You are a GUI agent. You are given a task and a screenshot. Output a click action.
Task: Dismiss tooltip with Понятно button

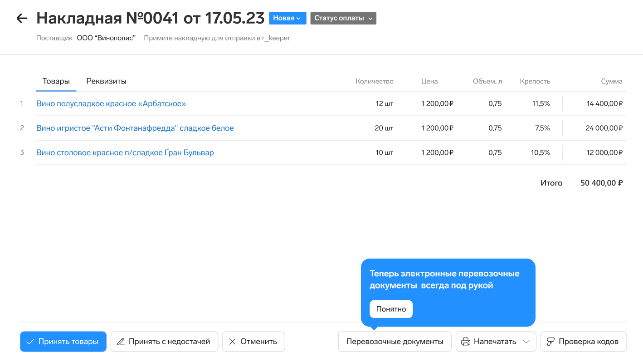point(391,309)
